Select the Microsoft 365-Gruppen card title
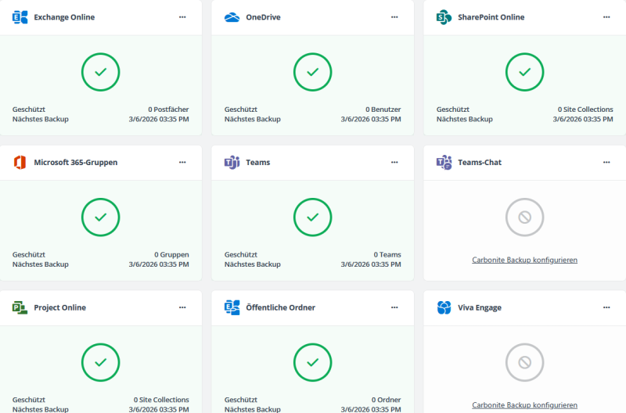The image size is (626, 413). point(76,163)
